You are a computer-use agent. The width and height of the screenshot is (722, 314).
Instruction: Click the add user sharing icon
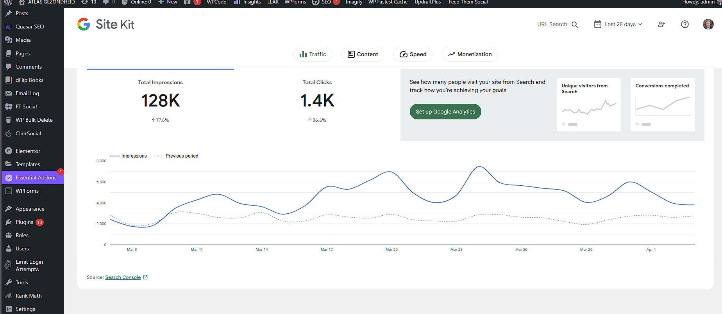click(661, 24)
